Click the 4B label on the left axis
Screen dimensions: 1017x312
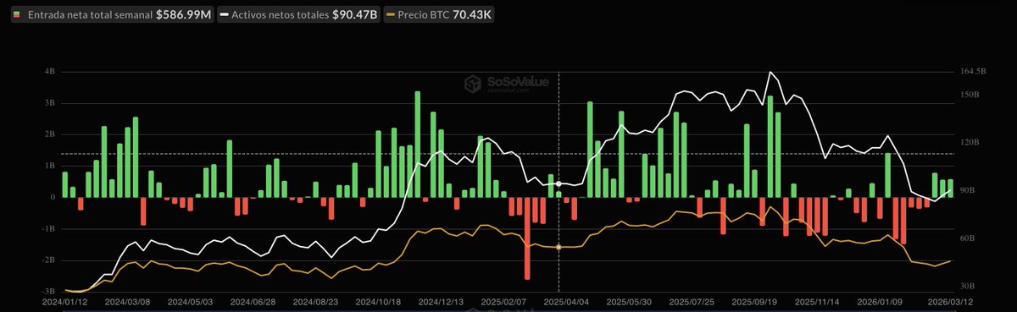click(x=50, y=72)
